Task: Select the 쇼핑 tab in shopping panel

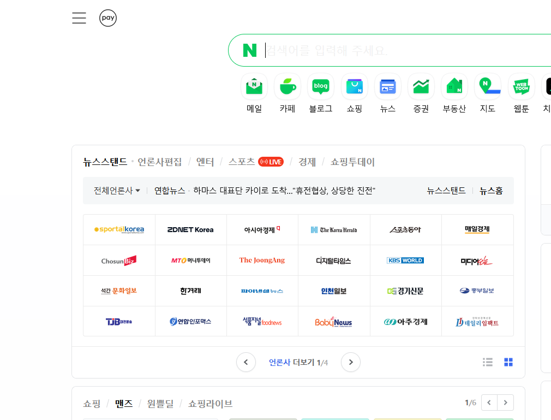Action: click(92, 404)
